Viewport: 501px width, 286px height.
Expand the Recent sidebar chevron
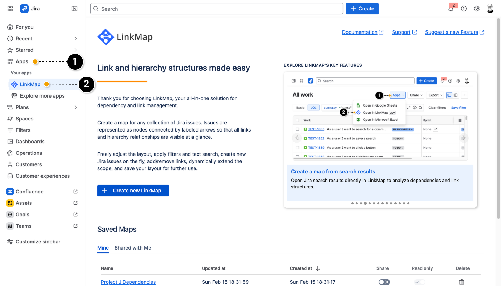coord(76,39)
